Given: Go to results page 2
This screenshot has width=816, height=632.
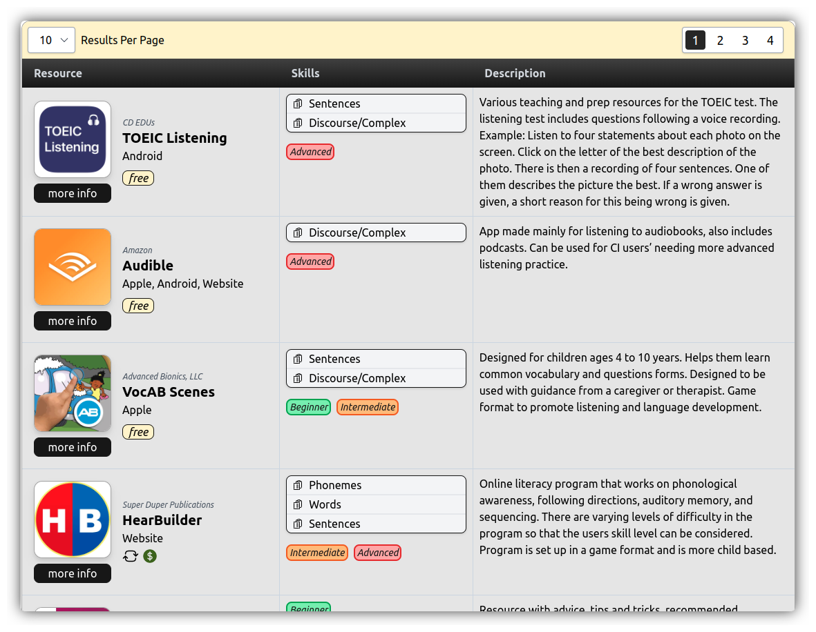Looking at the screenshot, I should click(x=720, y=40).
